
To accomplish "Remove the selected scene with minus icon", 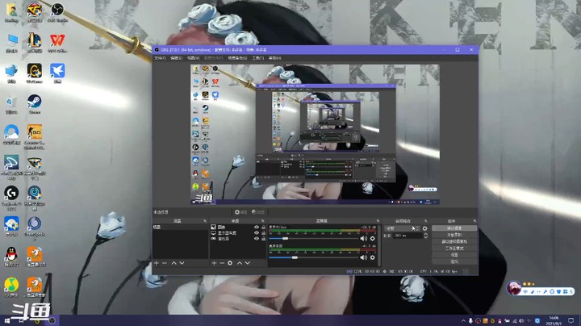I will tap(165, 263).
